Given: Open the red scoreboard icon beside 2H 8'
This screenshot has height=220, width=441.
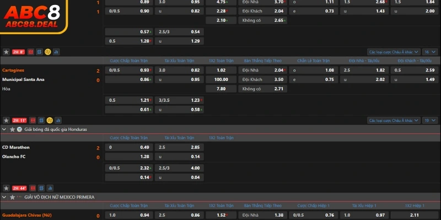Looking at the screenshot, I should [31, 52].
